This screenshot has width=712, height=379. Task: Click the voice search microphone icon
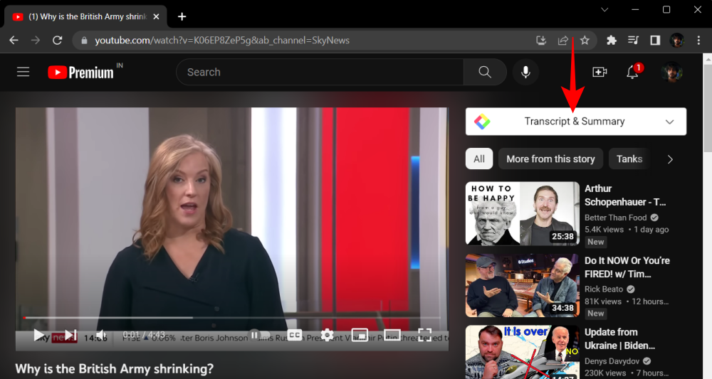pyautogui.click(x=526, y=72)
